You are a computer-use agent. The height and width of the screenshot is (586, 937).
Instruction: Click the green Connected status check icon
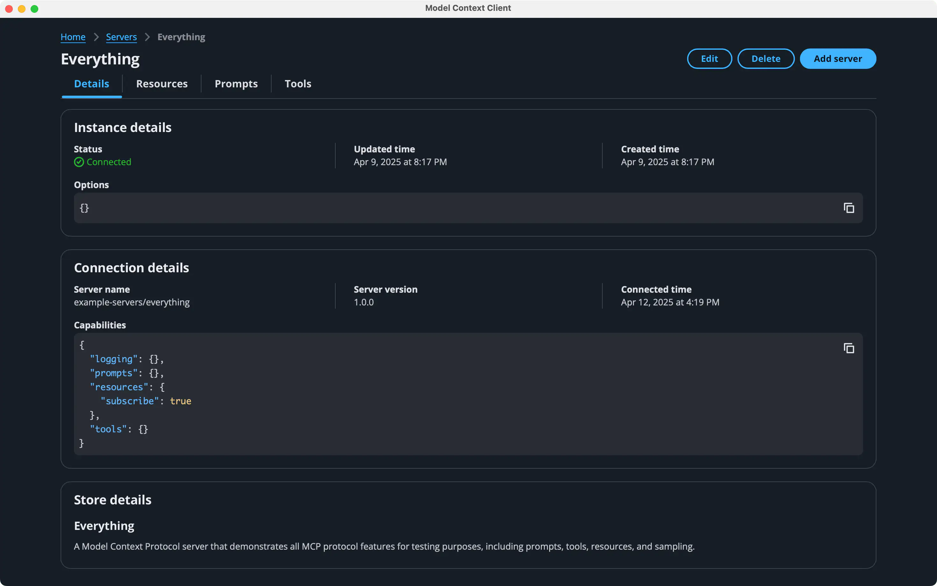pos(79,162)
